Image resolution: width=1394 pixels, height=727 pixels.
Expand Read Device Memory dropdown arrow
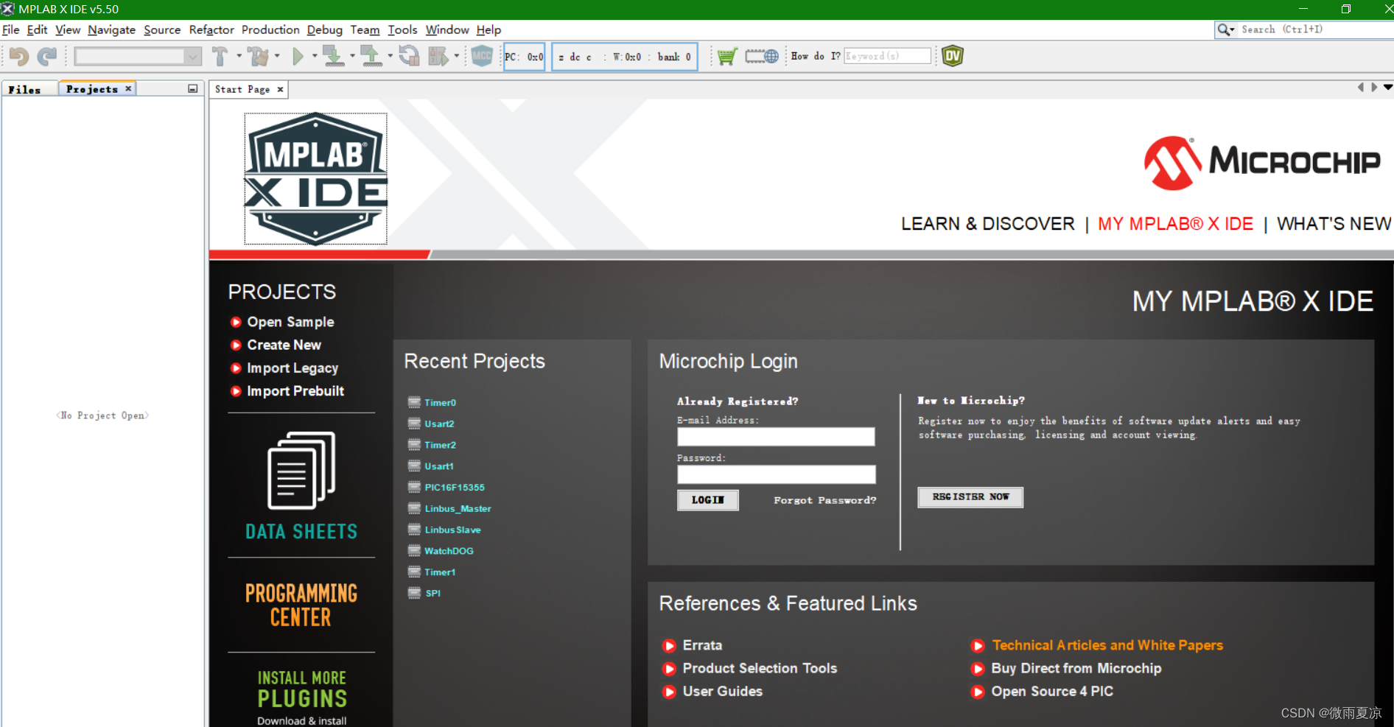(x=390, y=56)
